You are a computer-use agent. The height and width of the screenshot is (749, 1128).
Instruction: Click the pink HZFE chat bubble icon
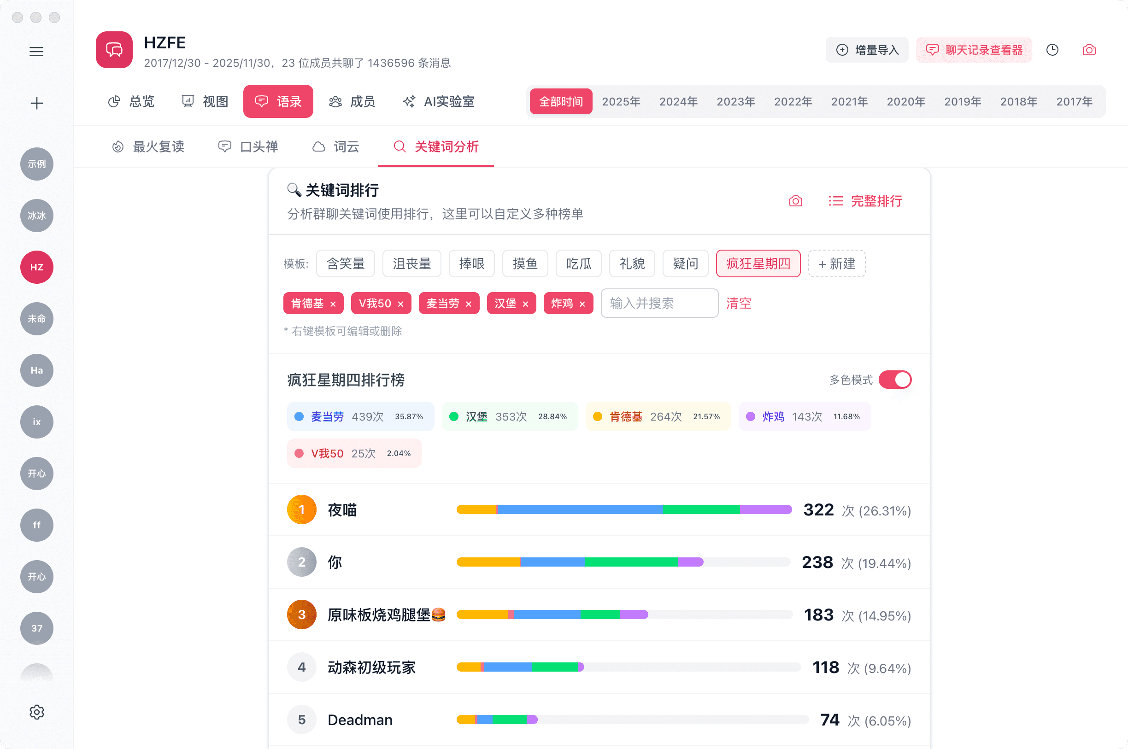point(114,50)
